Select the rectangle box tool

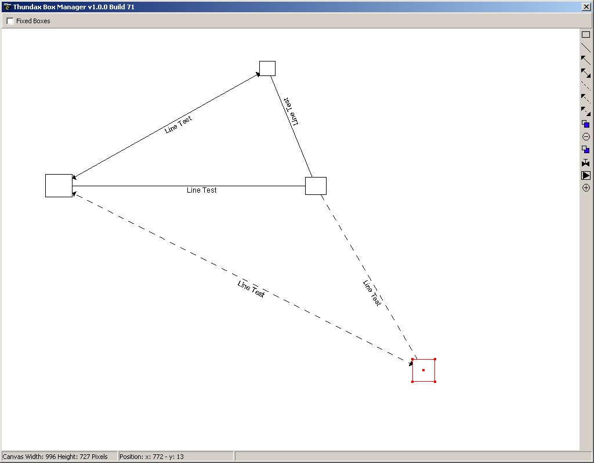click(x=586, y=35)
